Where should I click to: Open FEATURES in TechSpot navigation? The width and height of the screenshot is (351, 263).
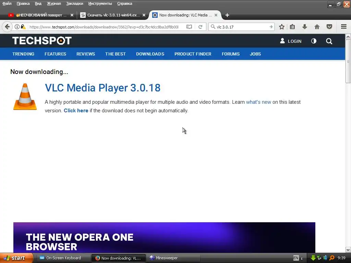tap(55, 54)
